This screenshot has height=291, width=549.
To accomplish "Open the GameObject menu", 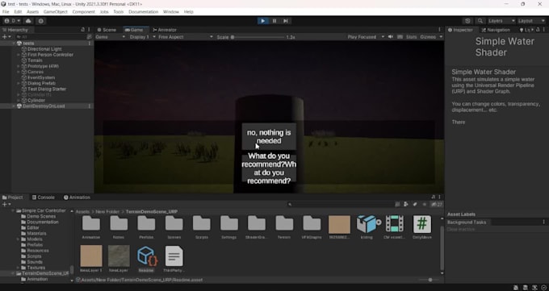I will [56, 11].
